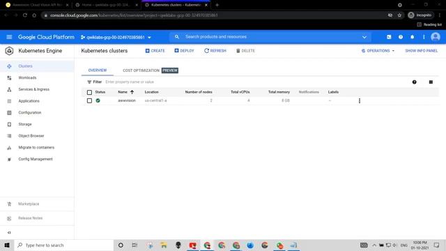
Task: Click Show Info Panel
Action: pyautogui.click(x=421, y=51)
